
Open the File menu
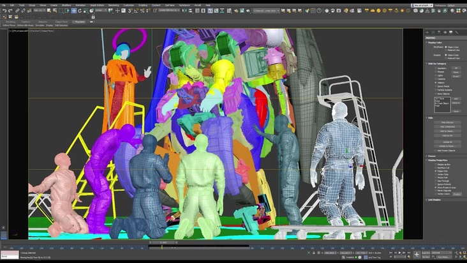pos(4,5)
